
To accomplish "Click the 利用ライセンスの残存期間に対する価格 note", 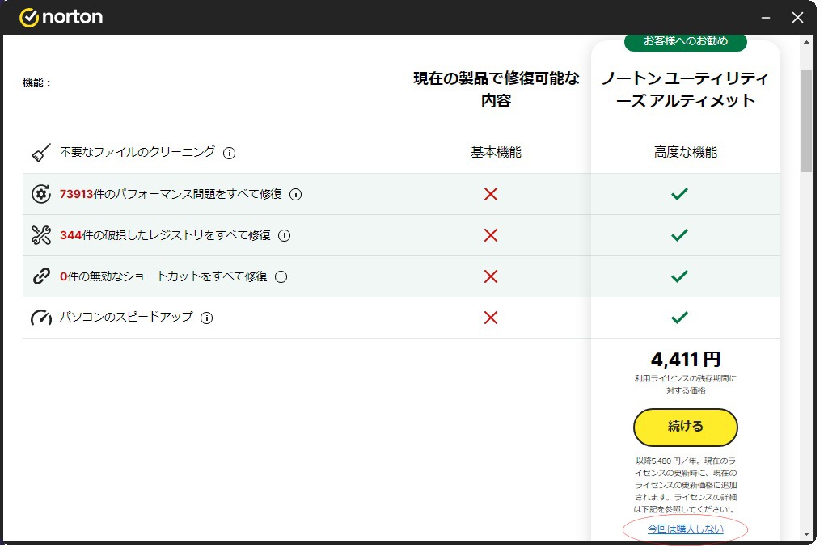I will (x=685, y=385).
